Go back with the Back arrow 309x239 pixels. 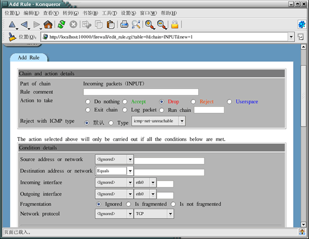(x=24, y=25)
